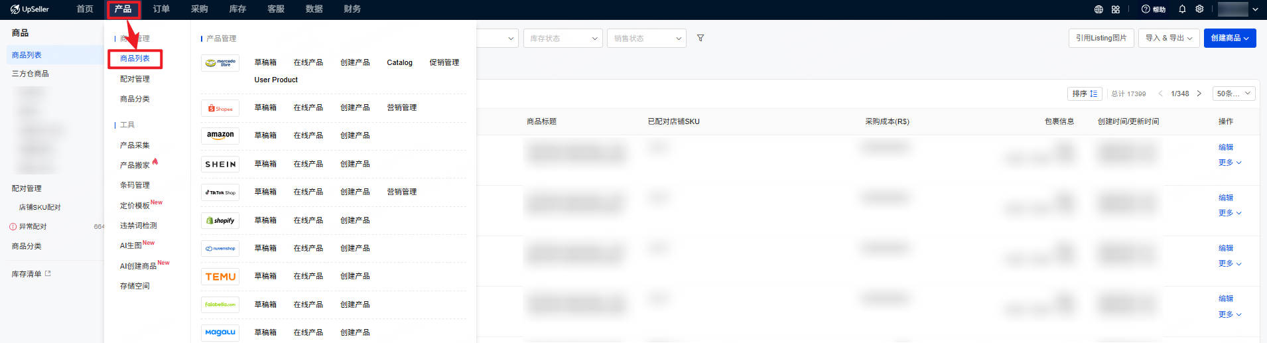Viewport: 1267px width, 343px height.
Task: Open Mercado Libre Catalog link
Action: [399, 62]
